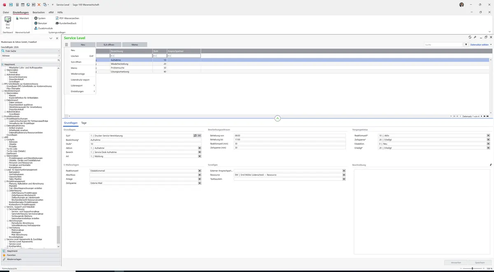
Task: Open Mandant settings in the ribbon
Action: point(22,18)
